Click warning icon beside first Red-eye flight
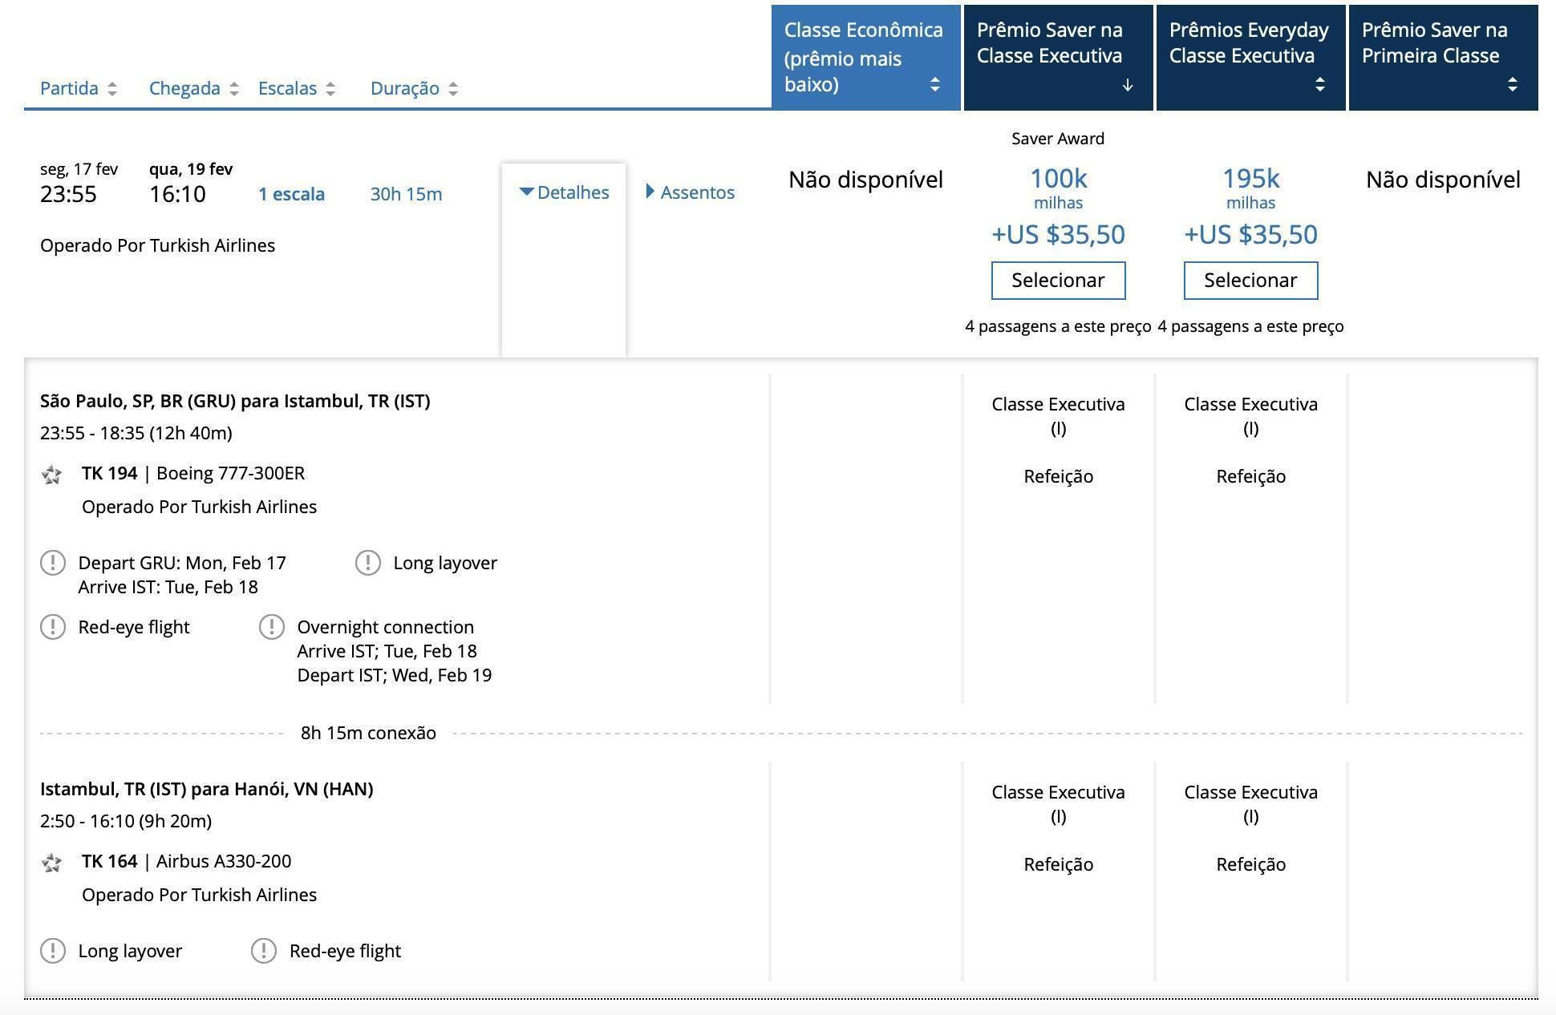This screenshot has height=1015, width=1556. pos(53,627)
